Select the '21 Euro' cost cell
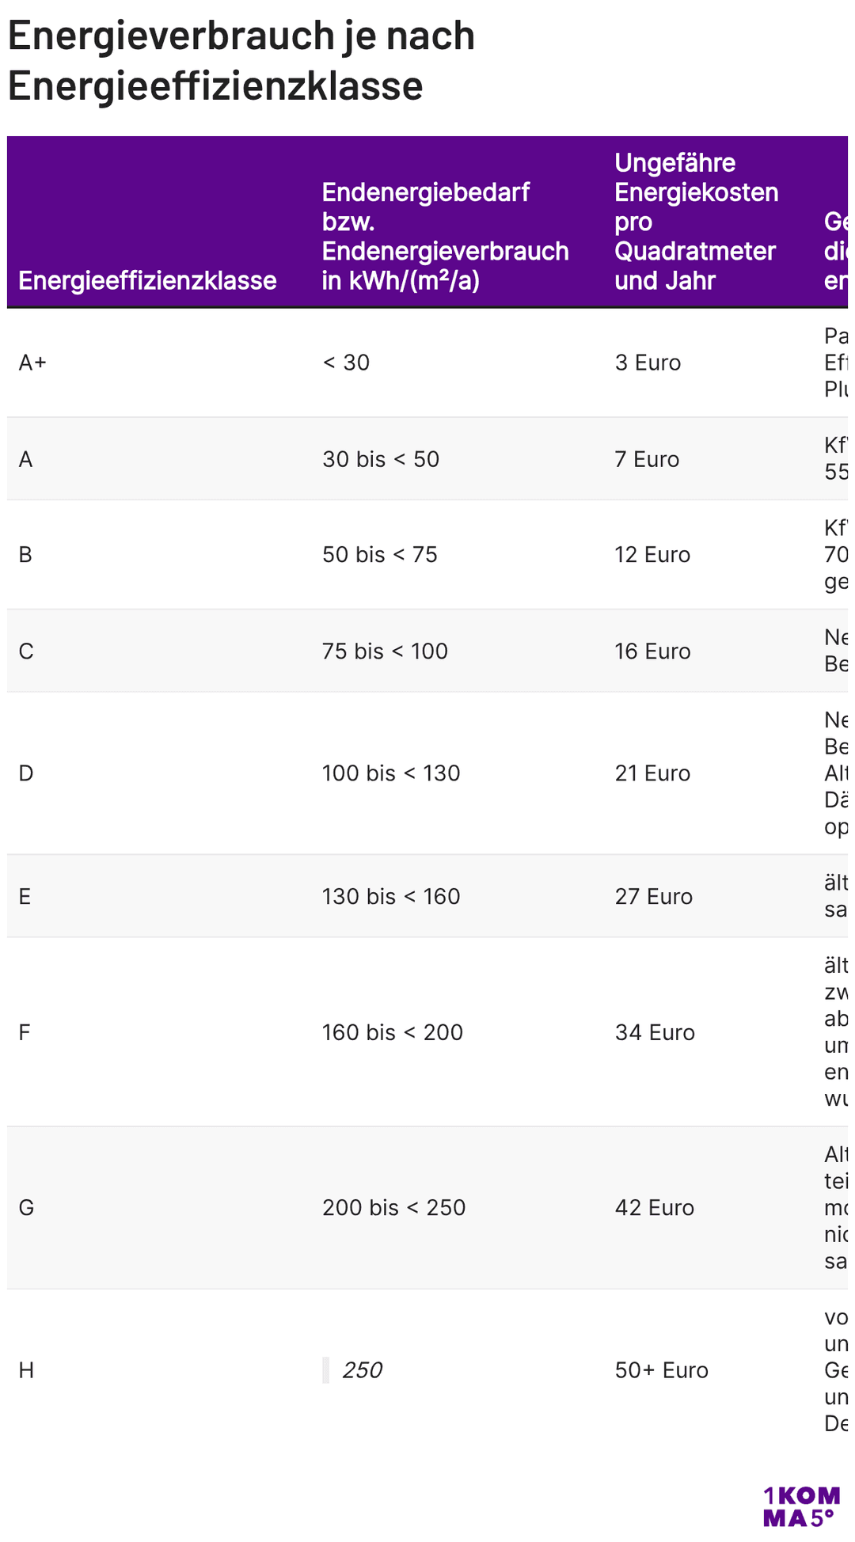Viewport: 855px width, 1542px height. pos(652,773)
